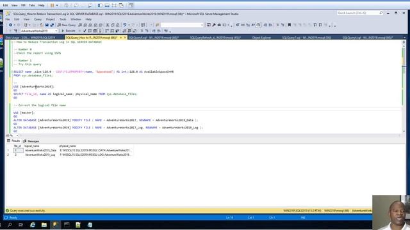410x230 pixels.
Task: Click the editor vertical scrollbar
Action: (404, 89)
